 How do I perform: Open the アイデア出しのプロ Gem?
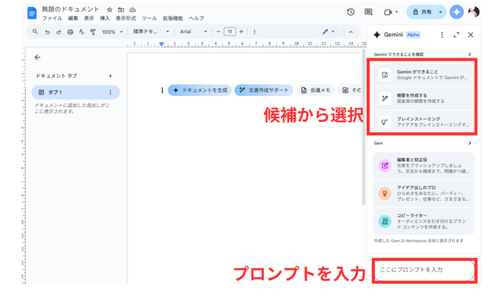pyautogui.click(x=424, y=193)
